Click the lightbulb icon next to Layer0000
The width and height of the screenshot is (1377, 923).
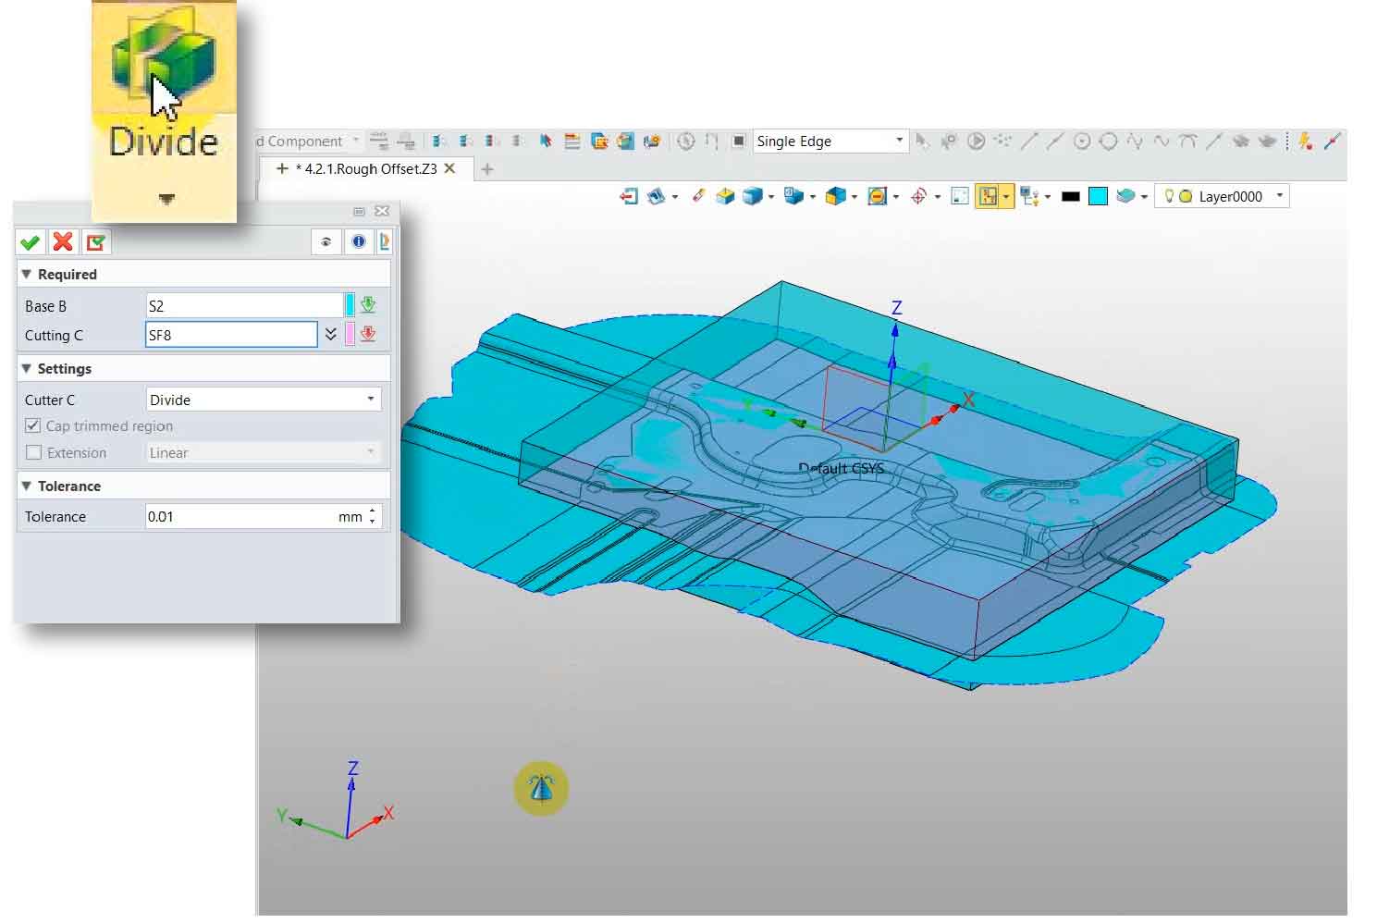point(1169,196)
